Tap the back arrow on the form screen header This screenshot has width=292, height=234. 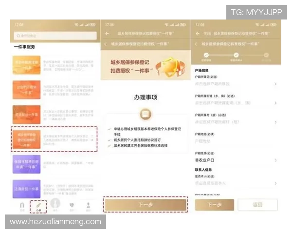198,34
